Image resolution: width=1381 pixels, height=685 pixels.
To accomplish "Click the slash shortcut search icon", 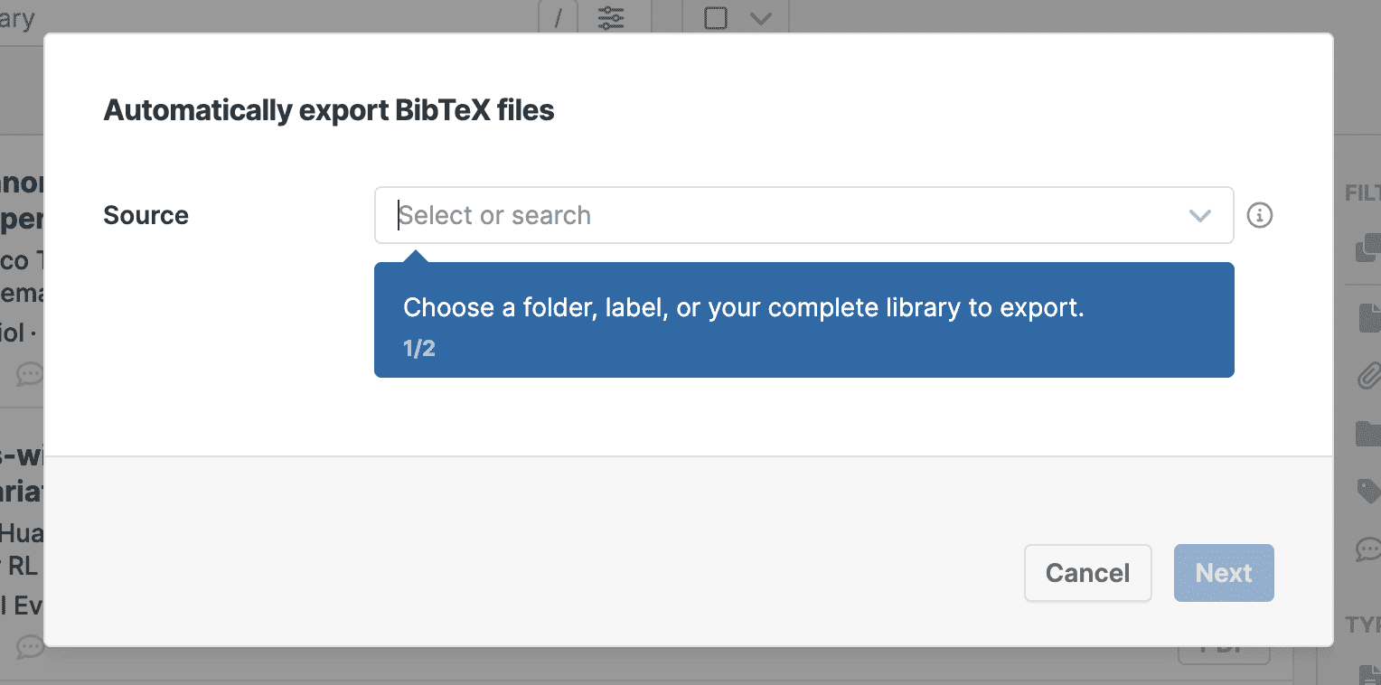I will click(559, 17).
